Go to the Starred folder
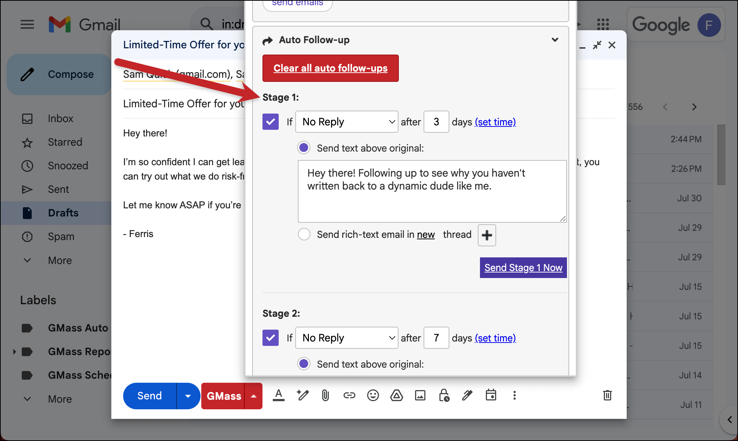Image resolution: width=738 pixels, height=441 pixels. click(65, 142)
